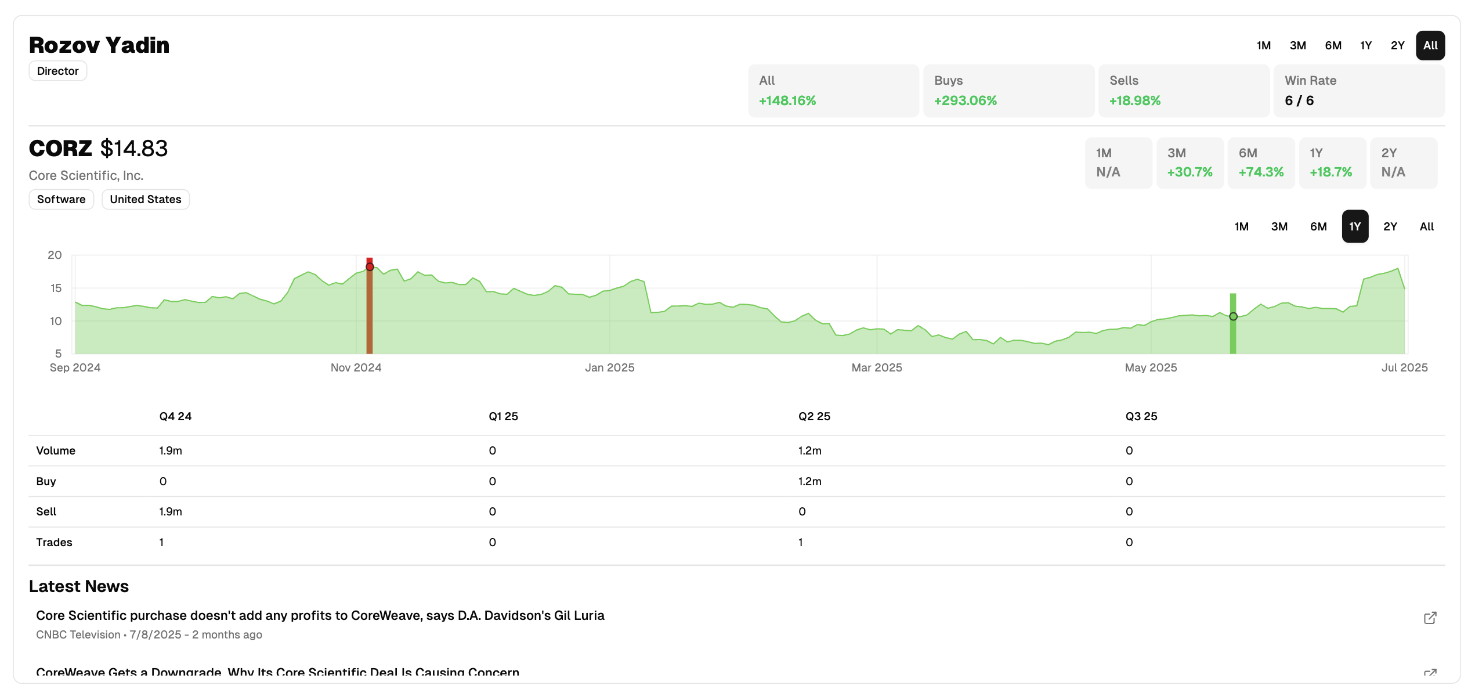
Task: Click the Q3 25 column header
Action: click(1141, 416)
